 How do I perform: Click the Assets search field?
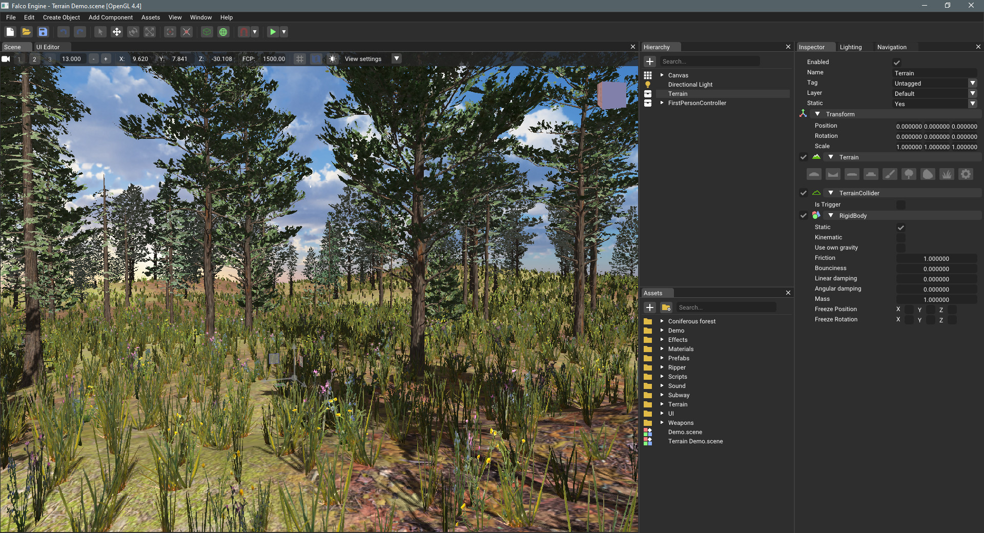click(x=725, y=307)
